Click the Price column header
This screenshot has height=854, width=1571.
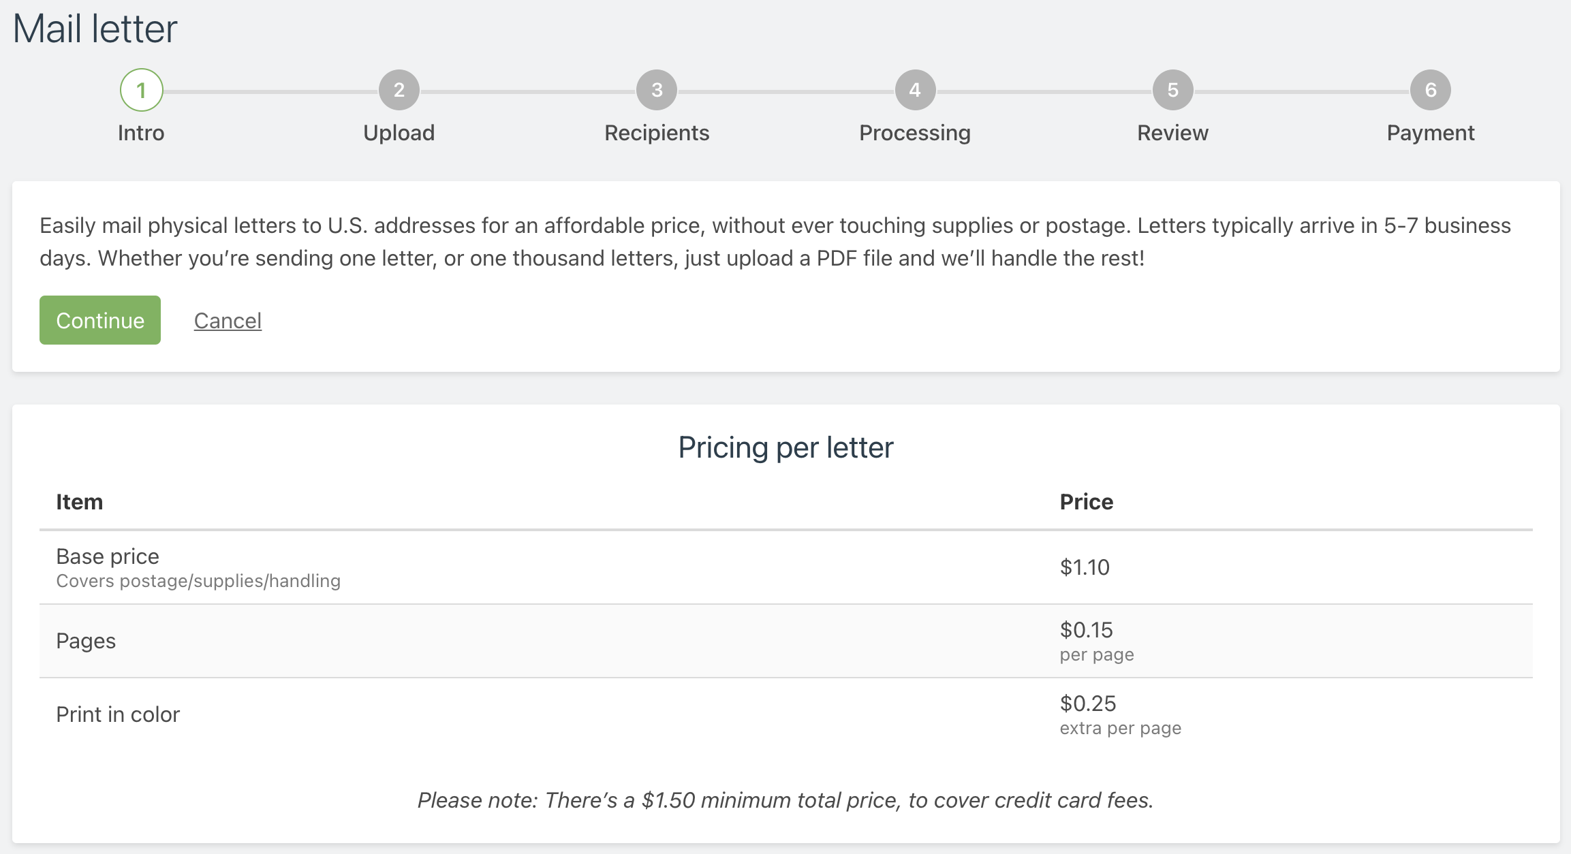(x=1086, y=501)
